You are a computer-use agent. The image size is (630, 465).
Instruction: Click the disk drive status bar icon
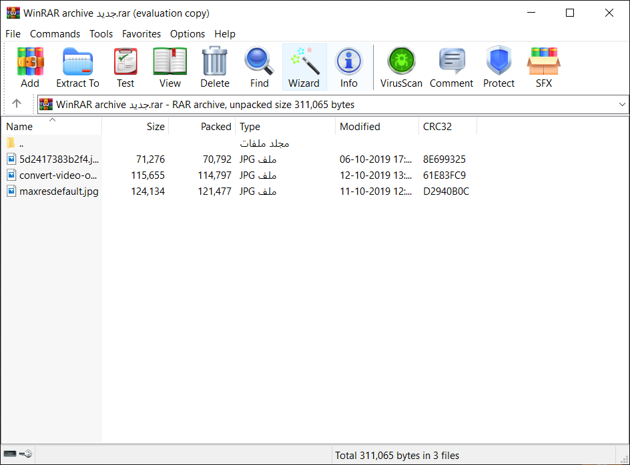(x=10, y=454)
